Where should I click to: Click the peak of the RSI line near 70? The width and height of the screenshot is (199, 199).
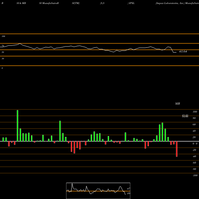click(20, 43)
